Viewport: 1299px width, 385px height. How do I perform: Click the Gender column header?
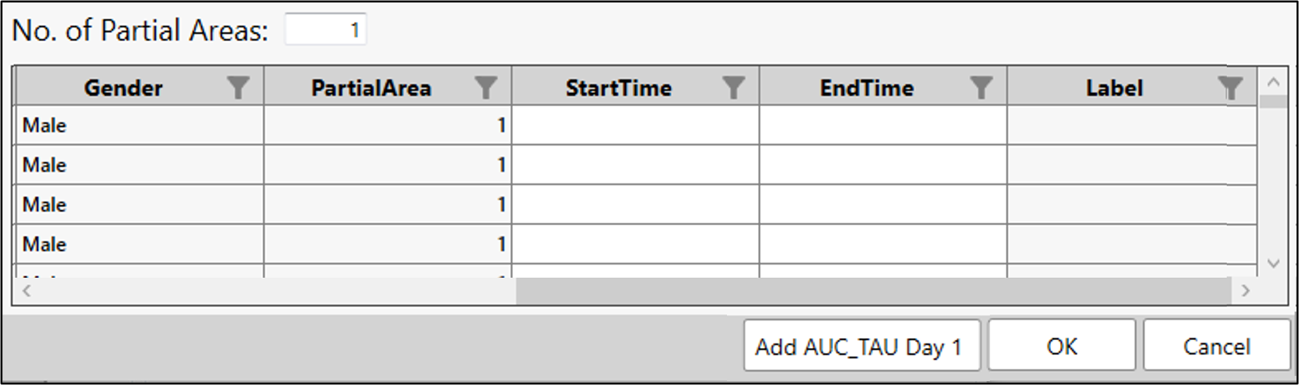(123, 87)
